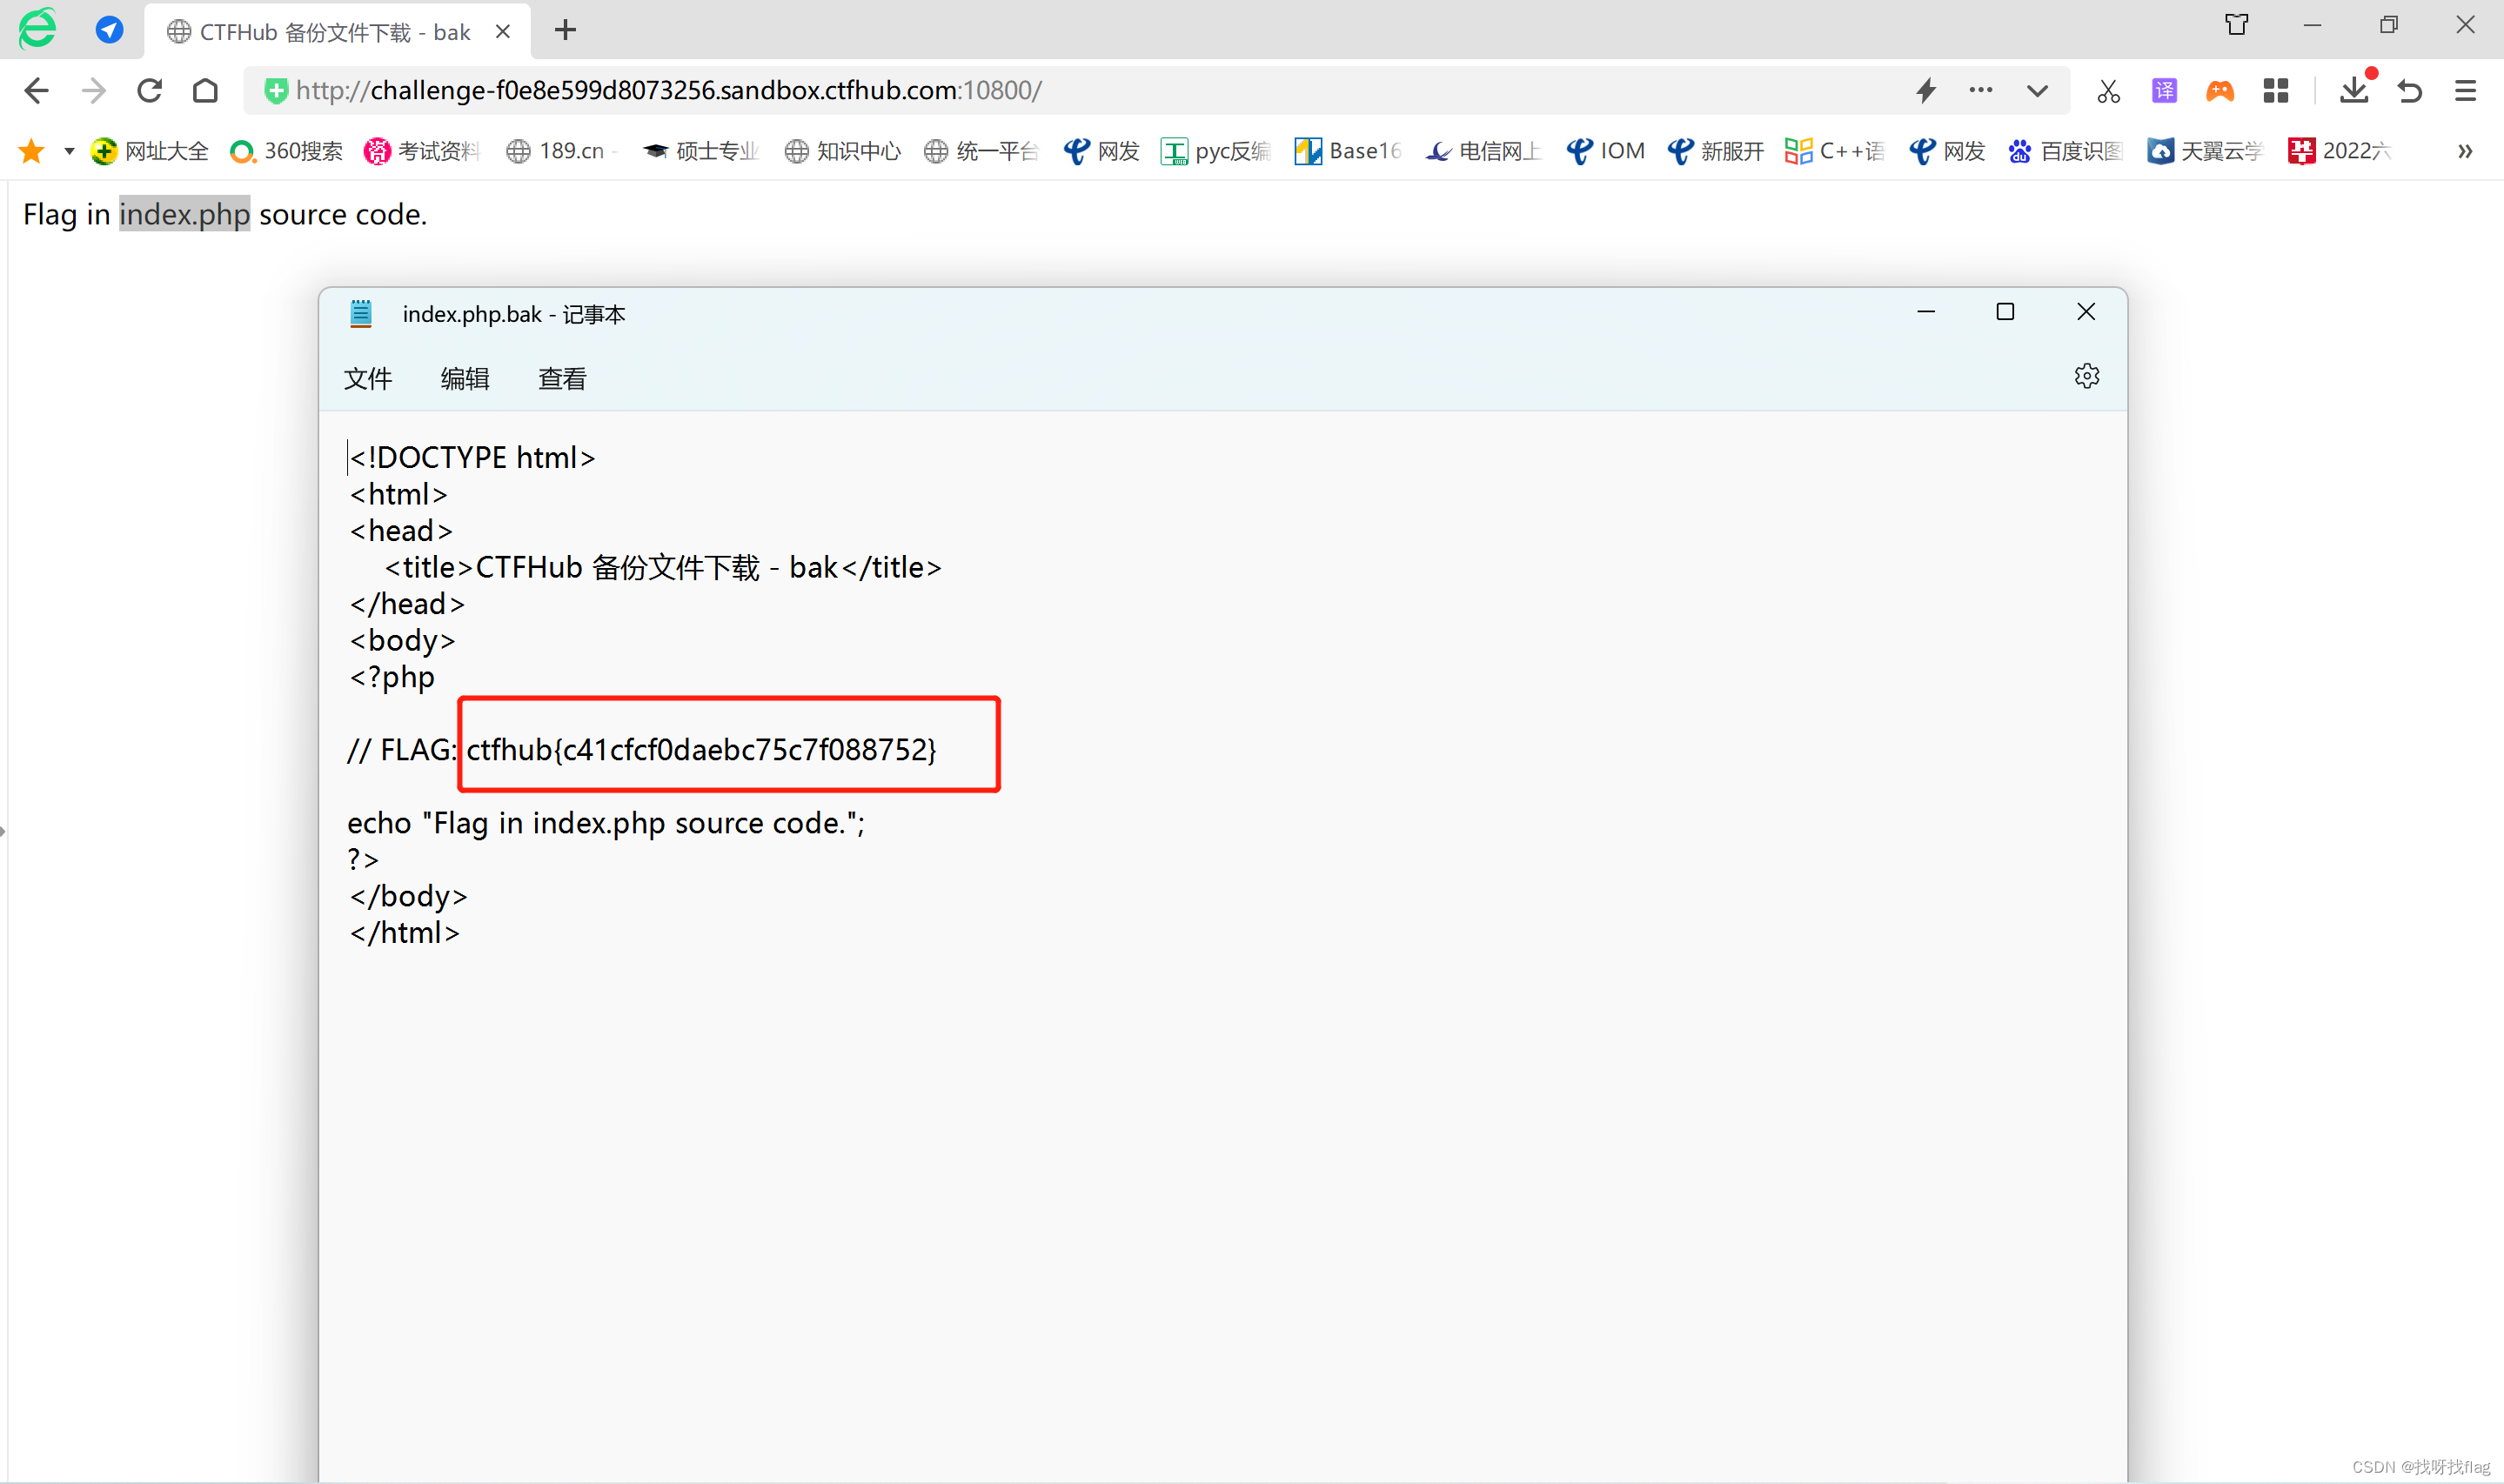The width and height of the screenshot is (2504, 1484).
Task: Open Notepad settings gear
Action: pos(2088,375)
